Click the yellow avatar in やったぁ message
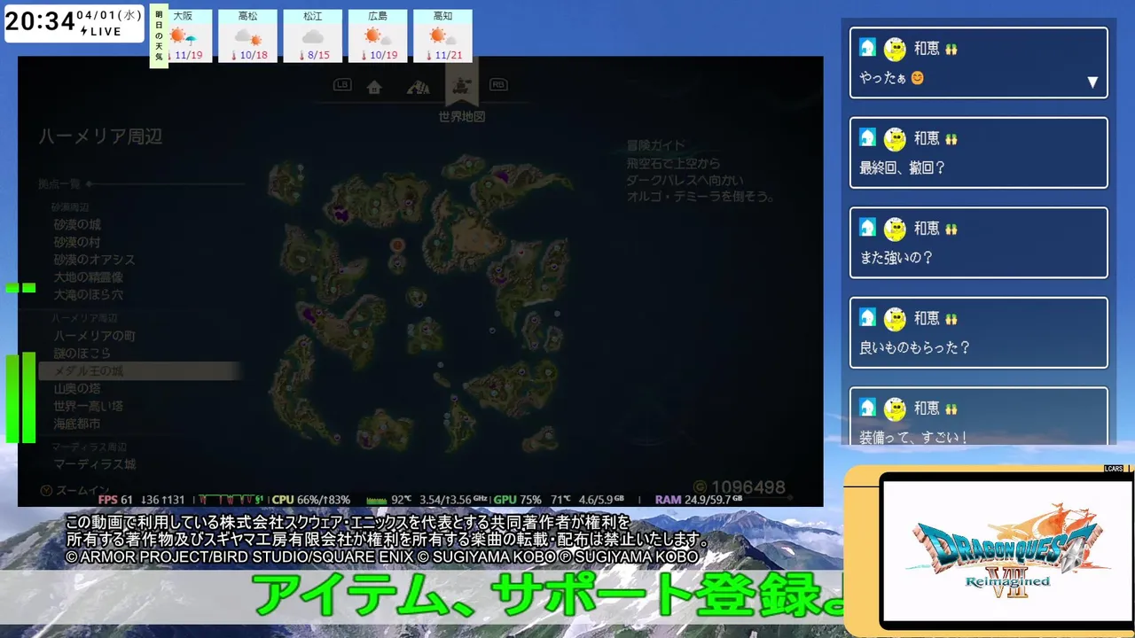1135x638 pixels. [x=895, y=49]
